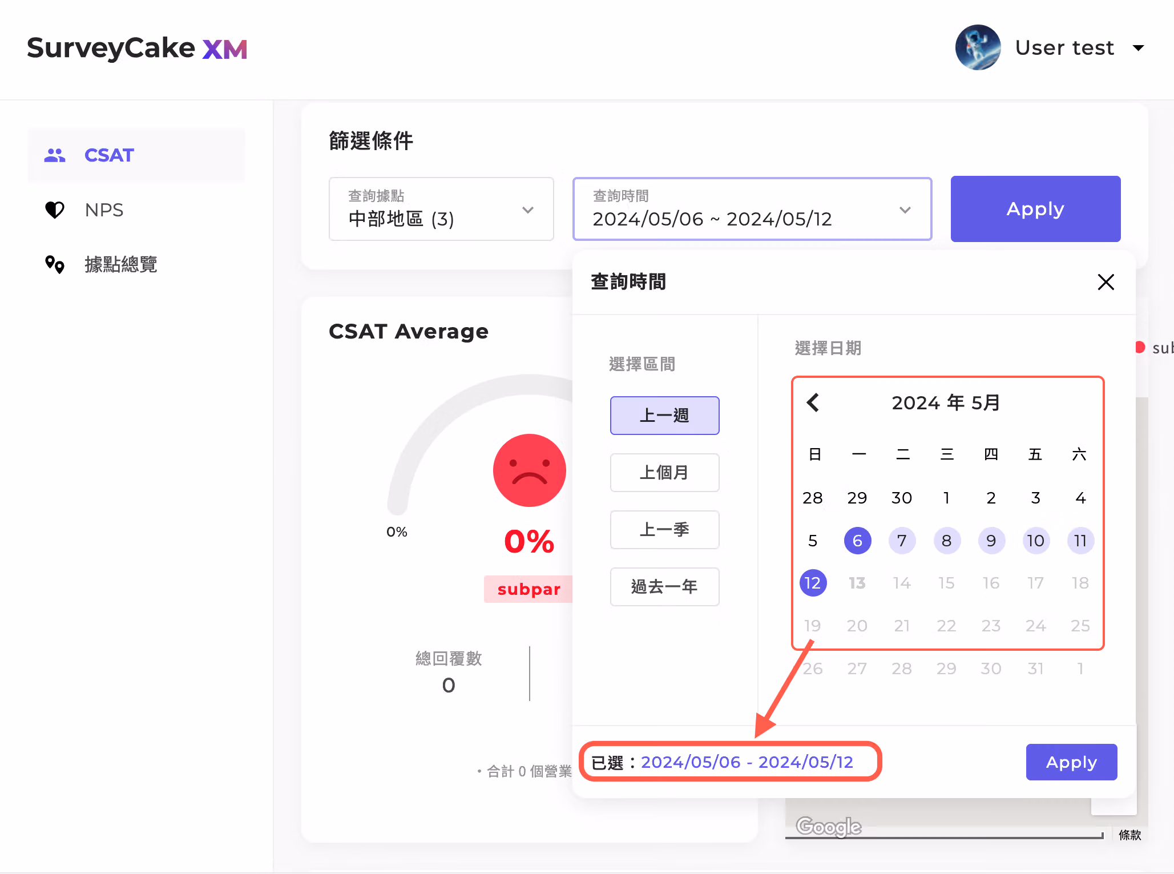Click the CSAT Average heading

click(x=409, y=331)
